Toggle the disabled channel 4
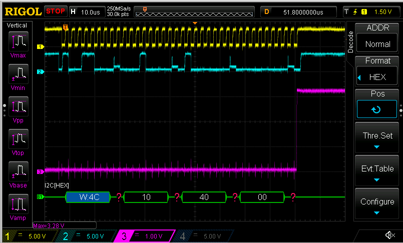 (x=204, y=236)
